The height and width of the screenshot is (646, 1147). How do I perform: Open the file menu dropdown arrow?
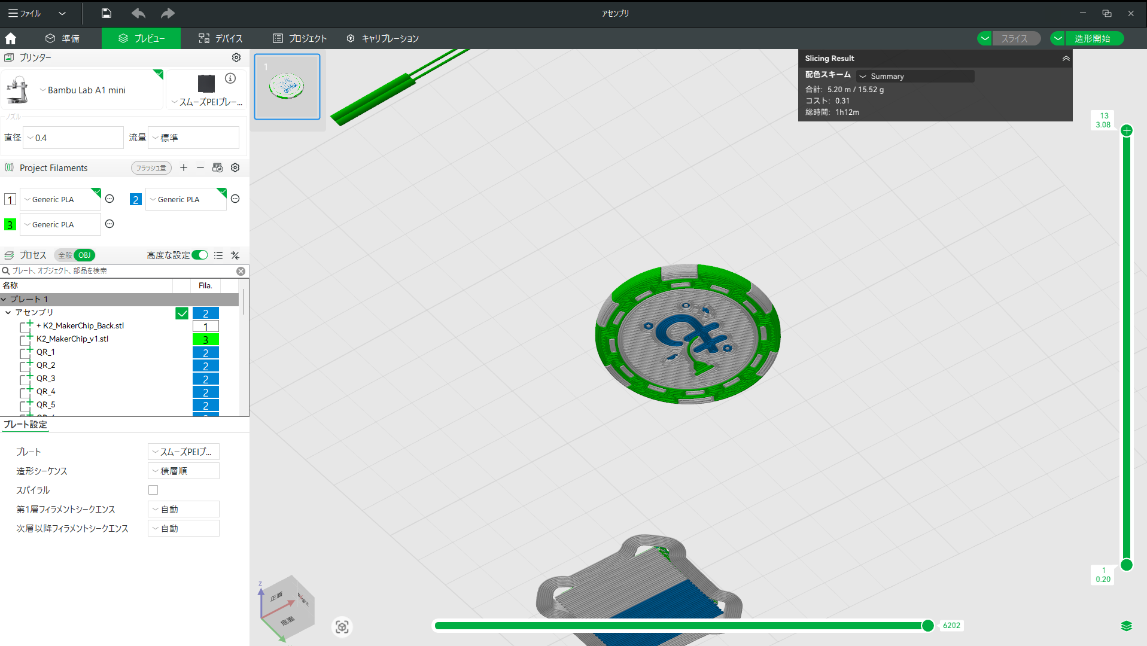click(62, 13)
